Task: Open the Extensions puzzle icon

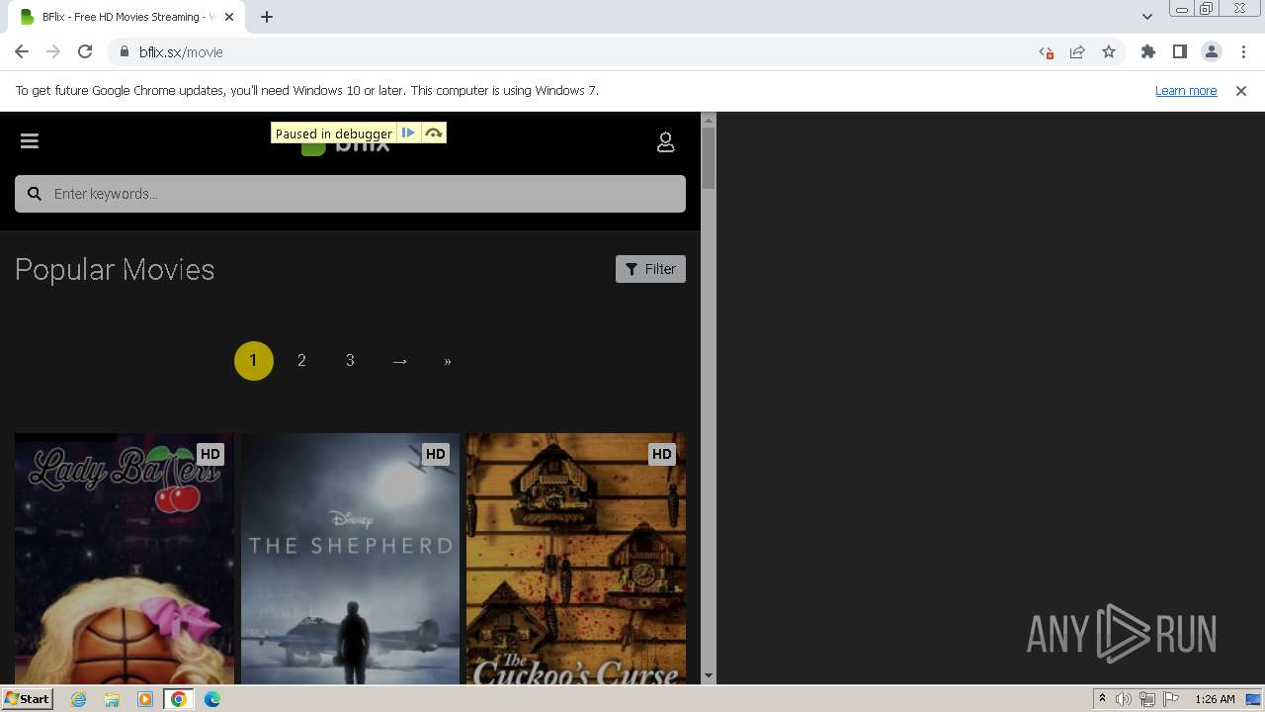Action: click(x=1148, y=52)
